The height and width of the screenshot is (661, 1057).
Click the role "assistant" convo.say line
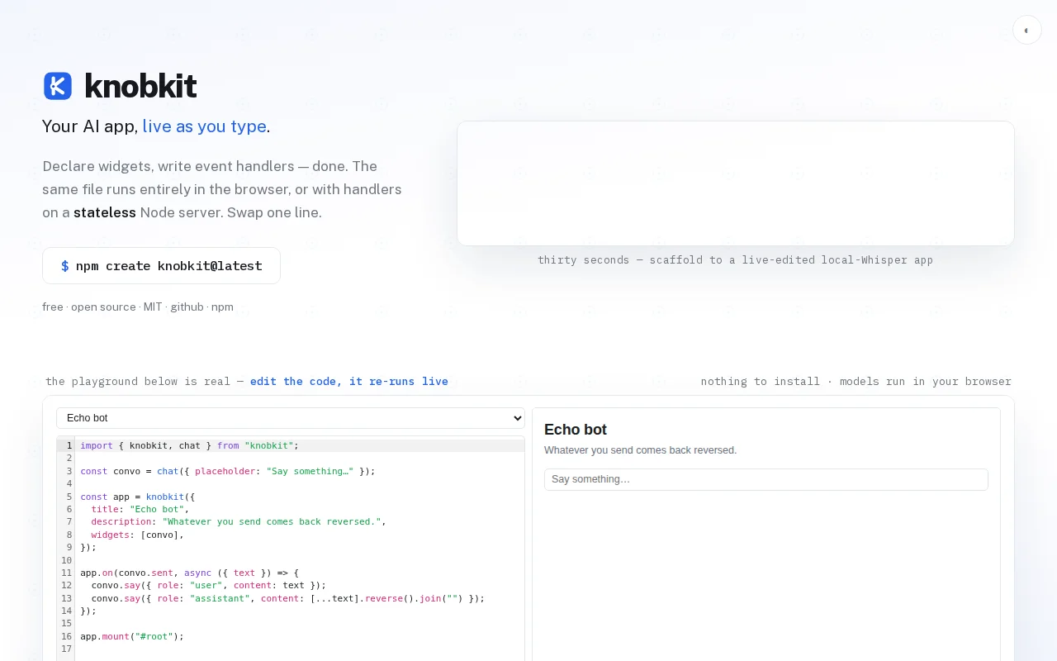[287, 598]
